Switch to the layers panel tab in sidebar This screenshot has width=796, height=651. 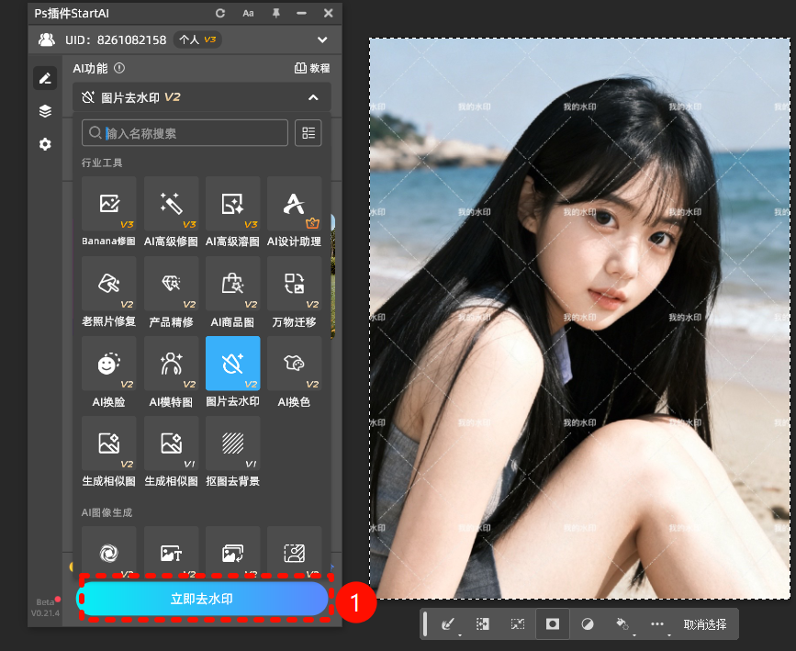click(44, 111)
